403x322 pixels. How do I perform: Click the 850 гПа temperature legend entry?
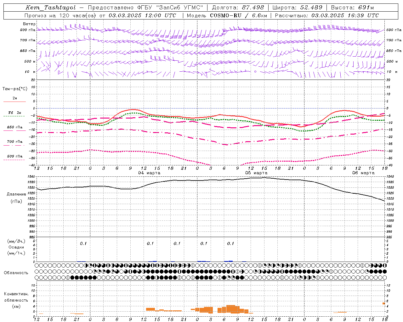15,127
